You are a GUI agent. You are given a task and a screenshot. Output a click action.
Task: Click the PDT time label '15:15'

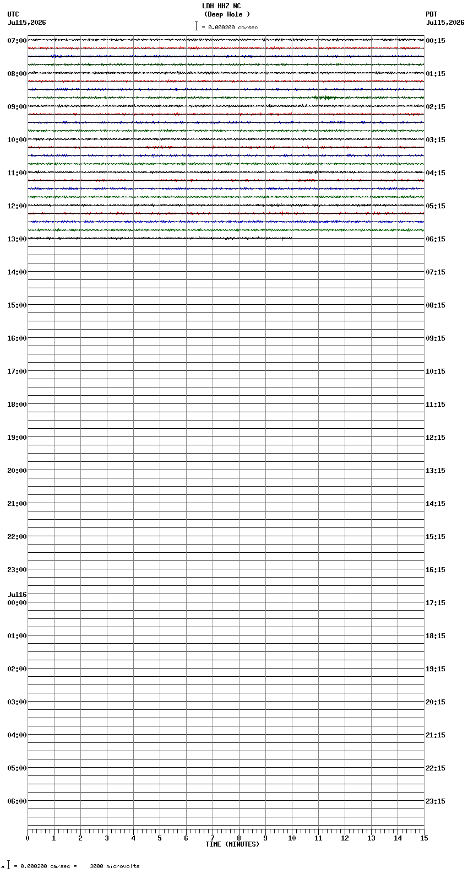[436, 537]
